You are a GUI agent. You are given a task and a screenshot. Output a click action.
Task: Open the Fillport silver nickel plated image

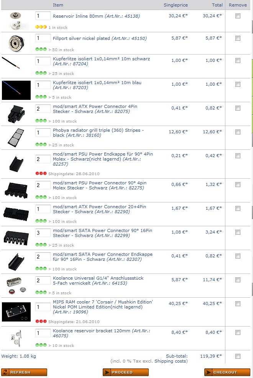click(16, 43)
